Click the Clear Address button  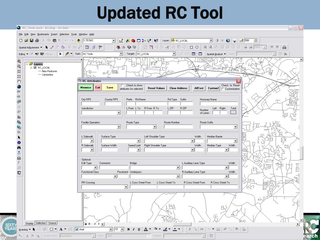pyautogui.click(x=178, y=88)
